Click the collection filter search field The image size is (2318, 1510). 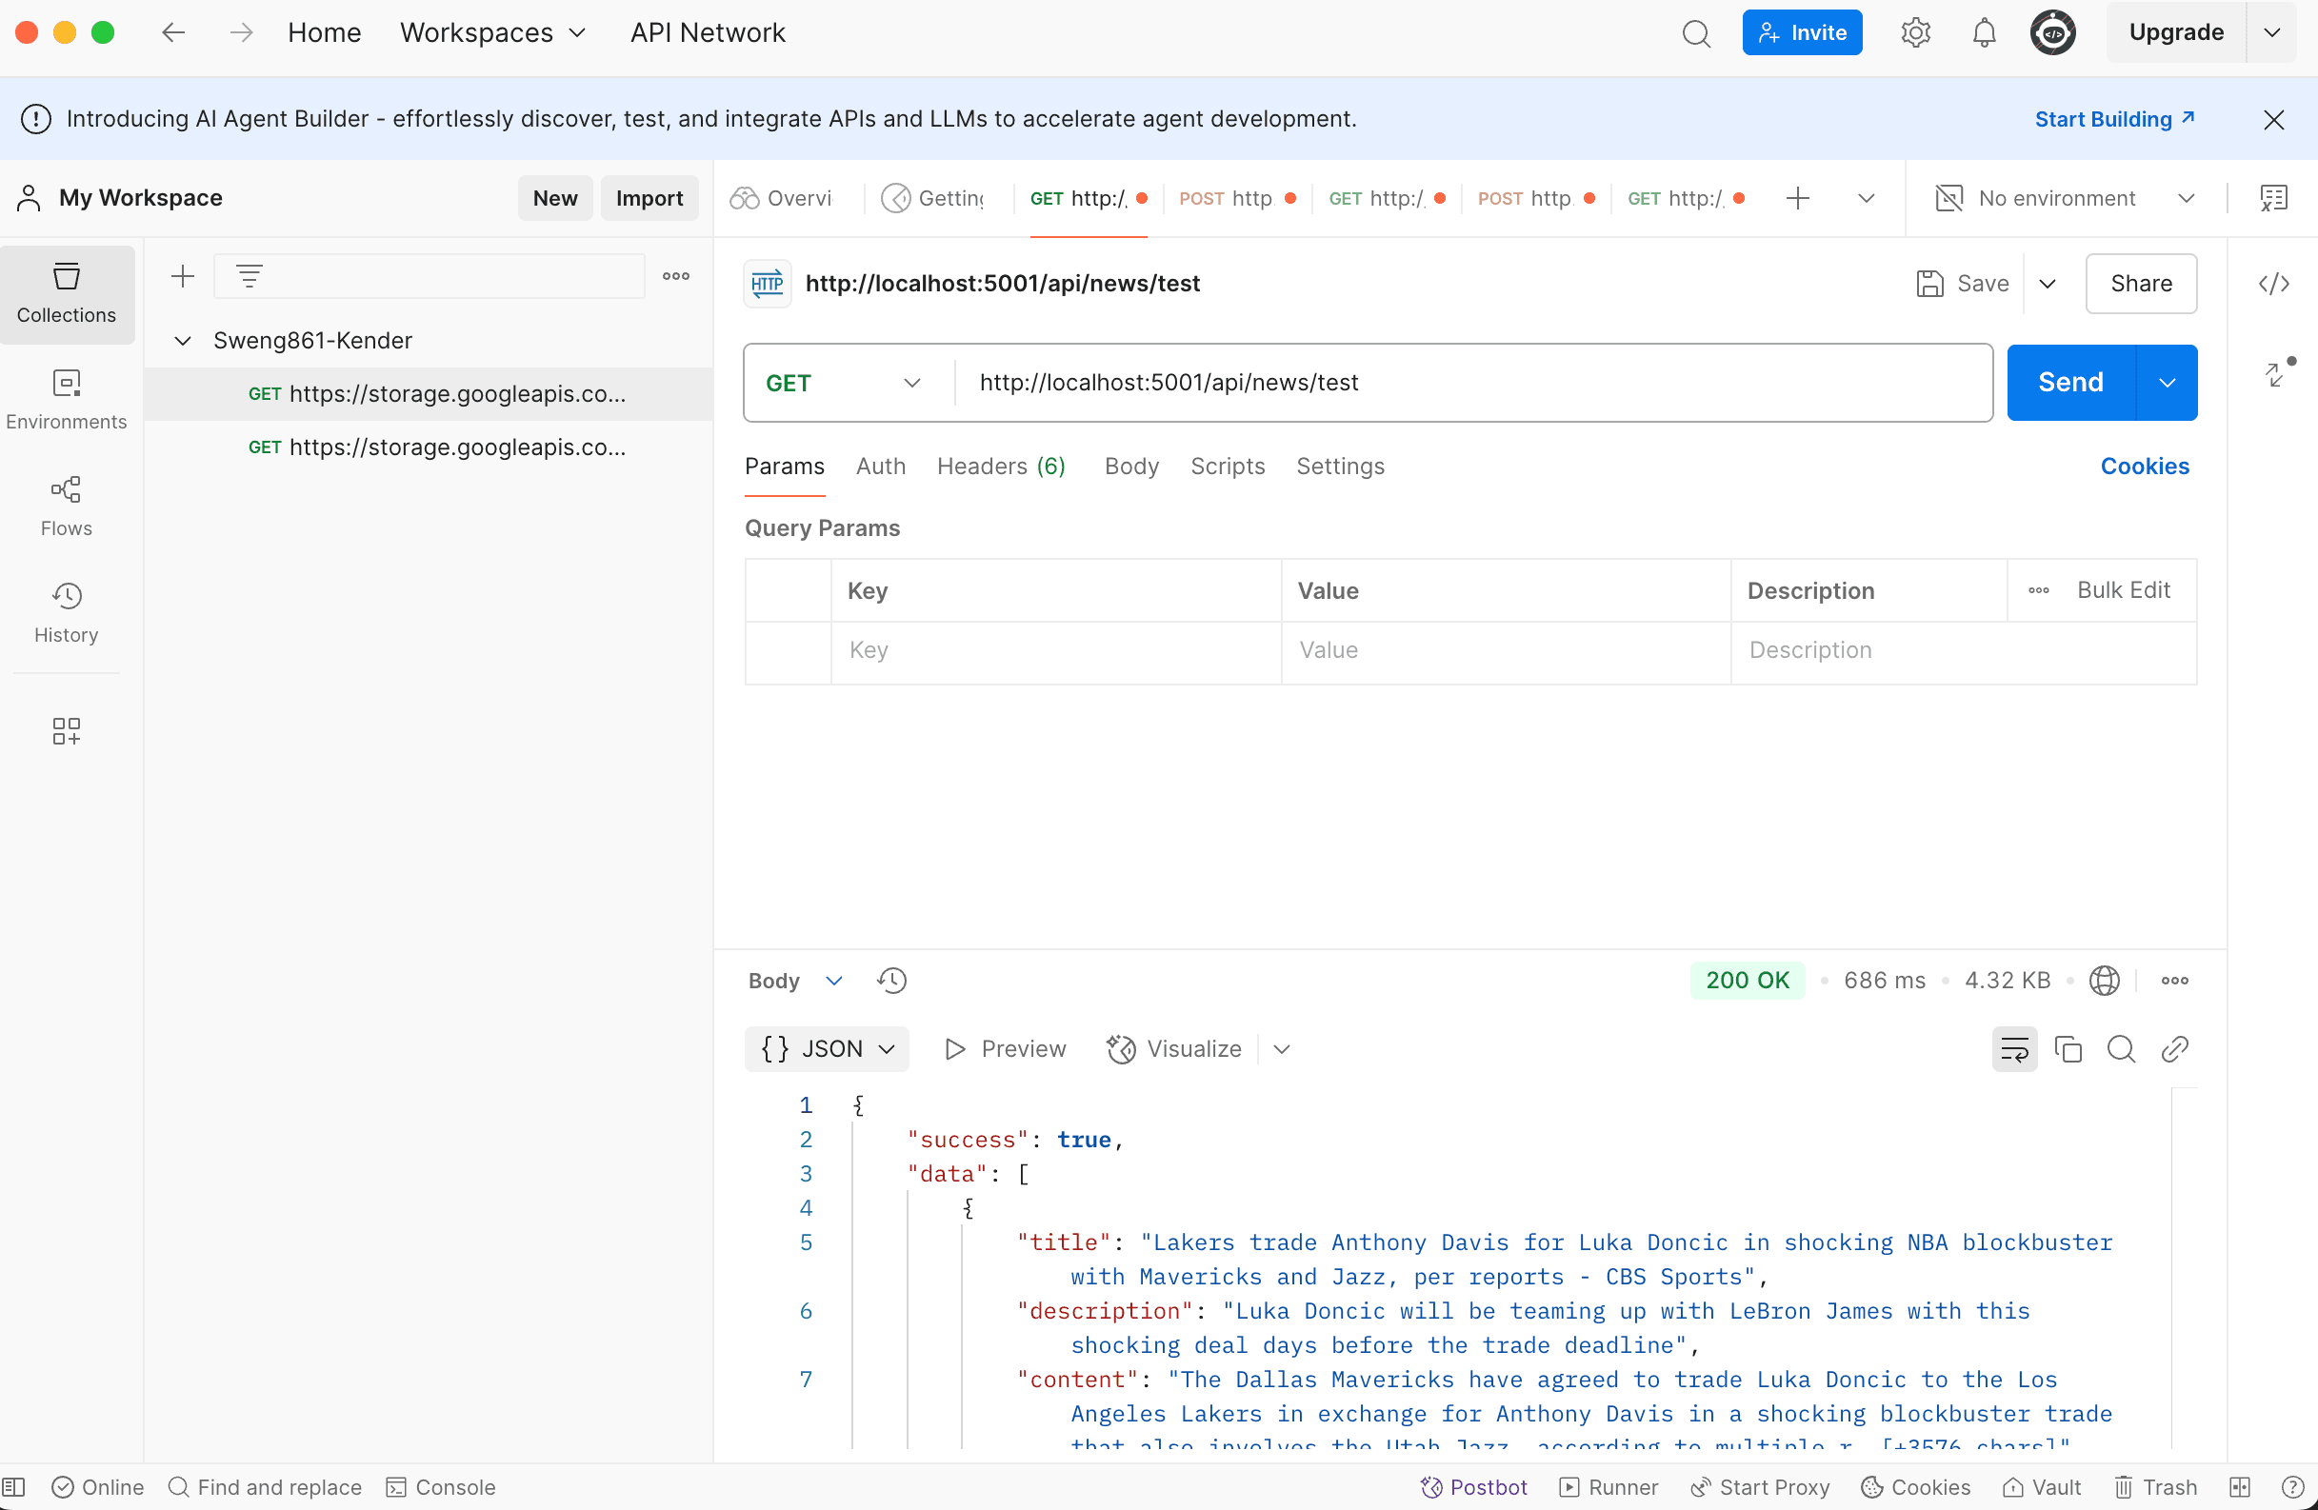click(430, 276)
